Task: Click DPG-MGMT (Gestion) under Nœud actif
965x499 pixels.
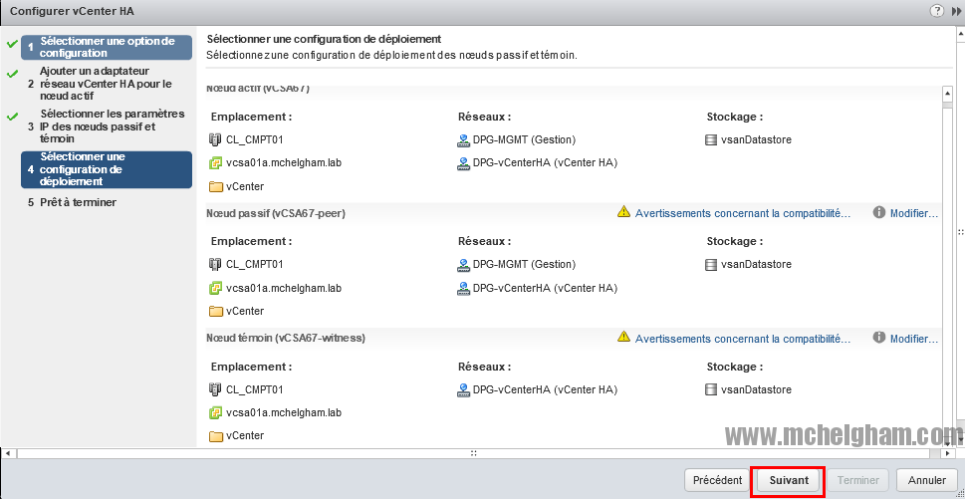Action: (x=525, y=139)
